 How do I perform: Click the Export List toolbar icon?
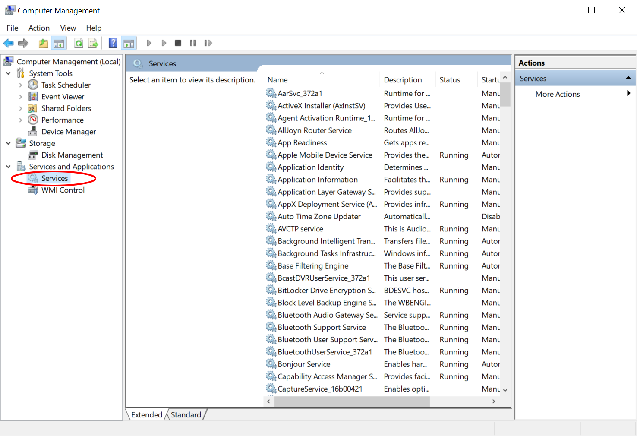pos(93,43)
